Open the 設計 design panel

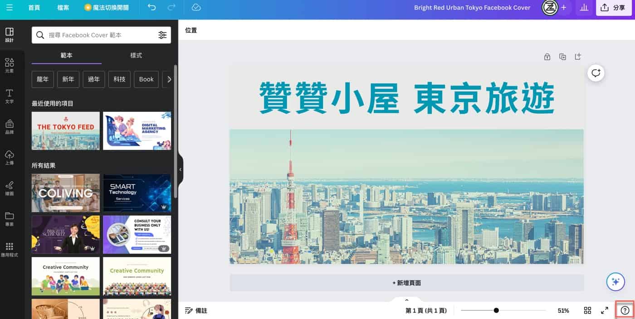click(10, 35)
